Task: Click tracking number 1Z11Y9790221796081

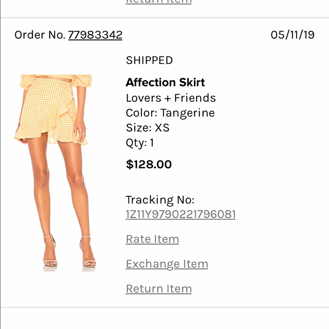Action: 180,215
